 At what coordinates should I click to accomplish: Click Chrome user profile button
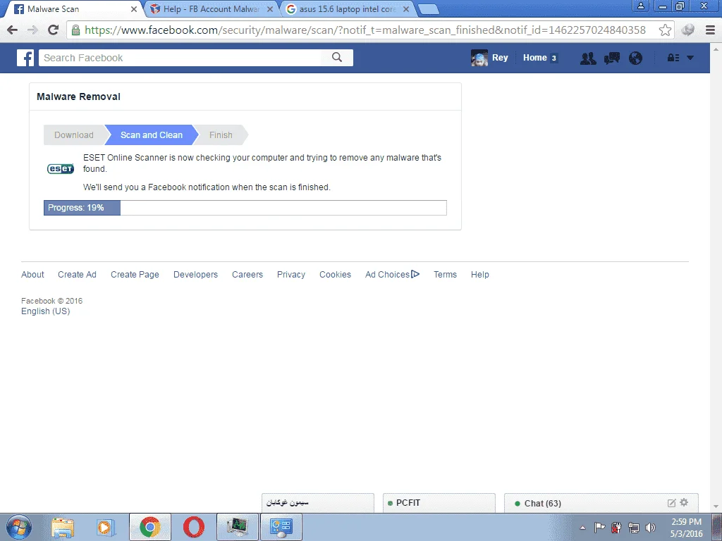(640, 6)
